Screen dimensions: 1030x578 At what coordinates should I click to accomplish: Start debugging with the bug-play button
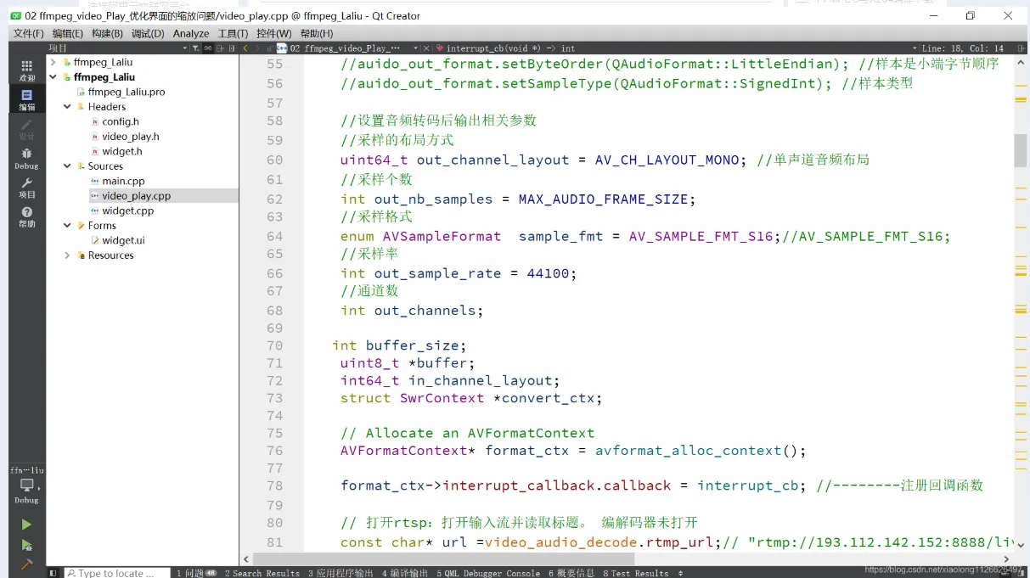pos(26,545)
